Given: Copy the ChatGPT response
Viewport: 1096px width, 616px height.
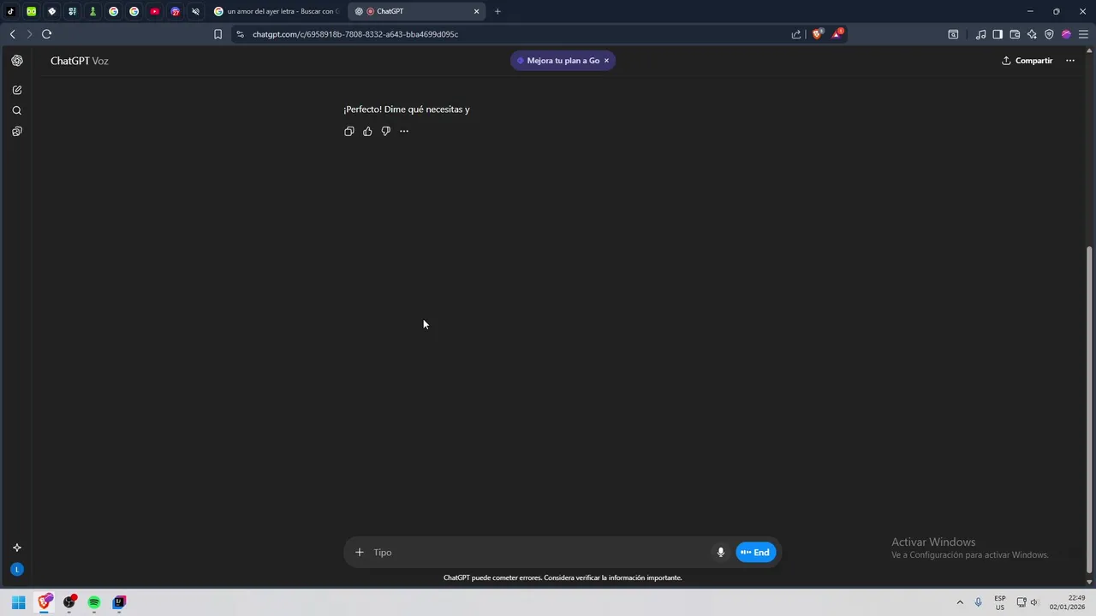Looking at the screenshot, I should click(349, 131).
